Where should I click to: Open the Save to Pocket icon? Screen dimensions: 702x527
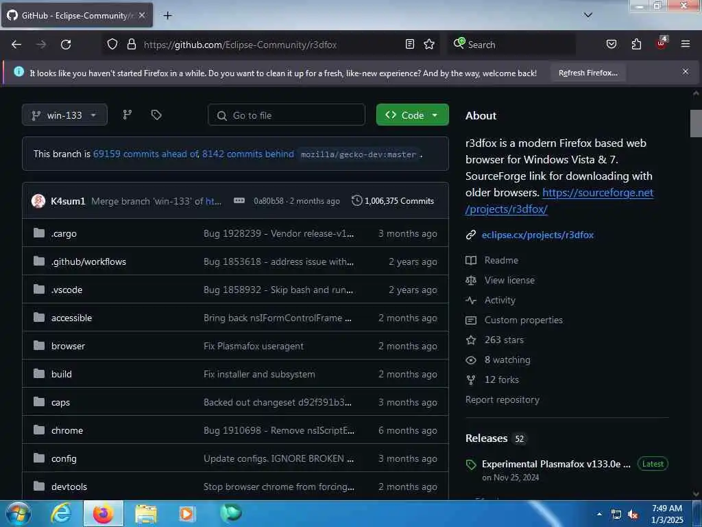coord(611,44)
